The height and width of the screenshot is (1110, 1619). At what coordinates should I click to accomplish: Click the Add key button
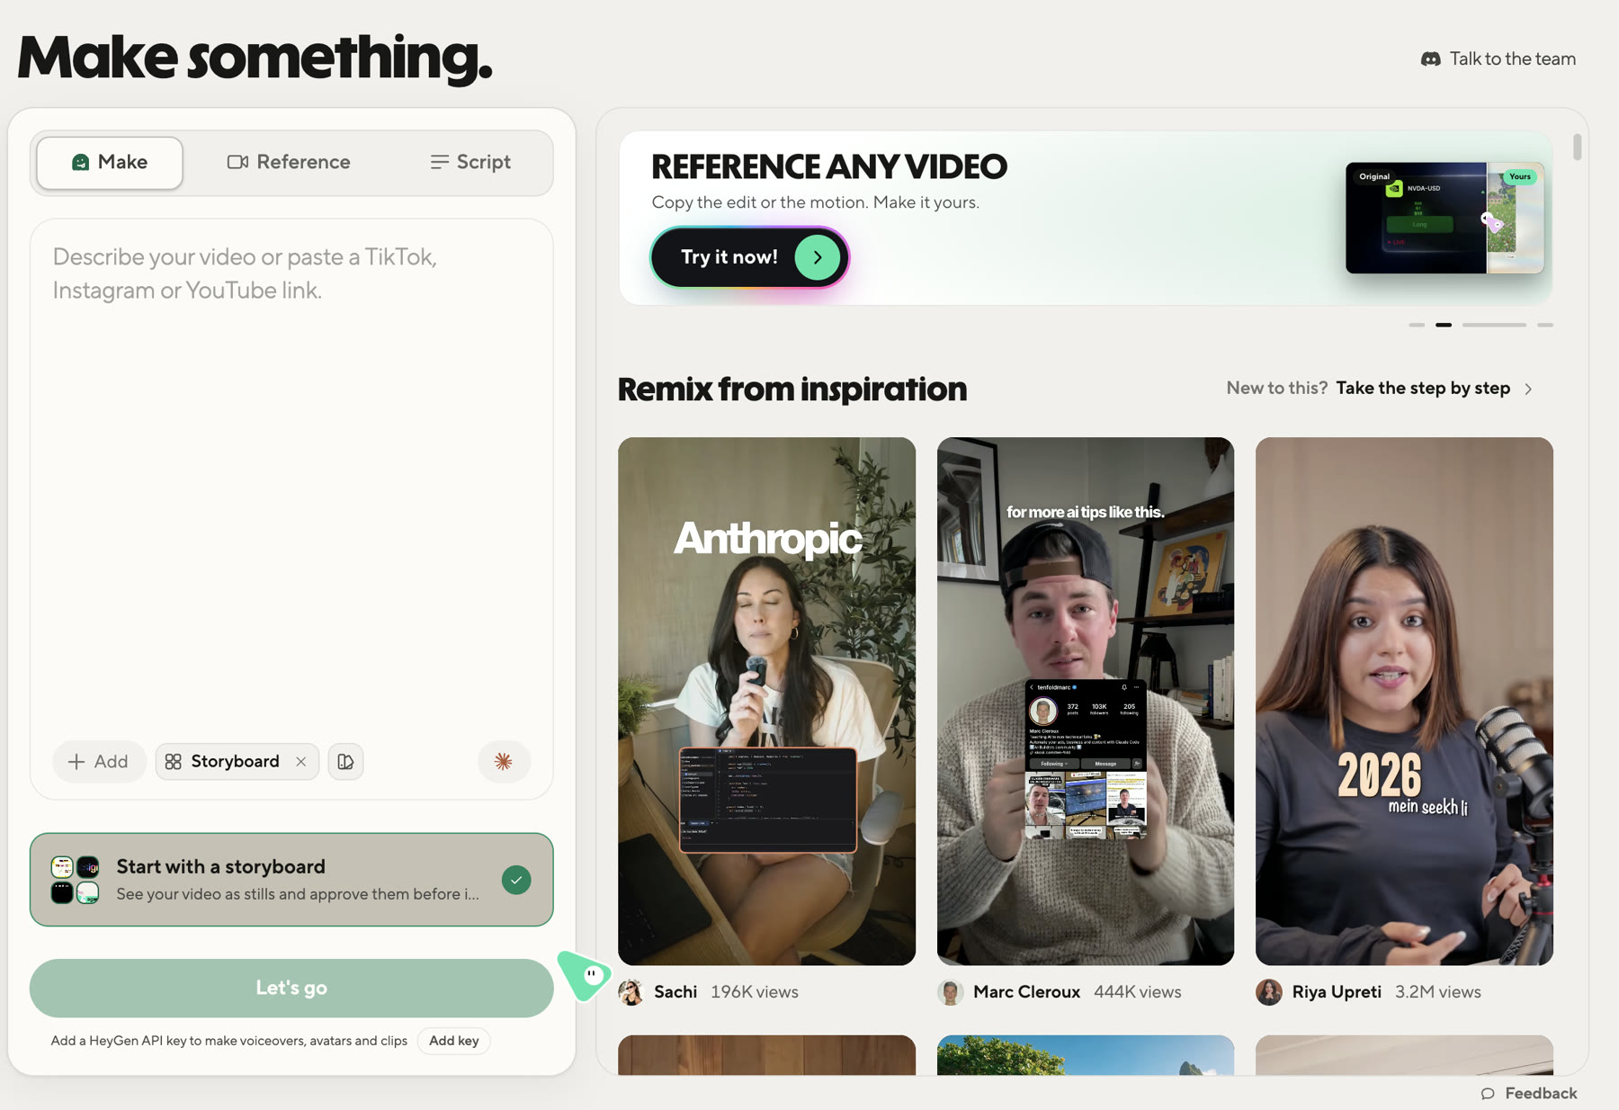point(453,1041)
